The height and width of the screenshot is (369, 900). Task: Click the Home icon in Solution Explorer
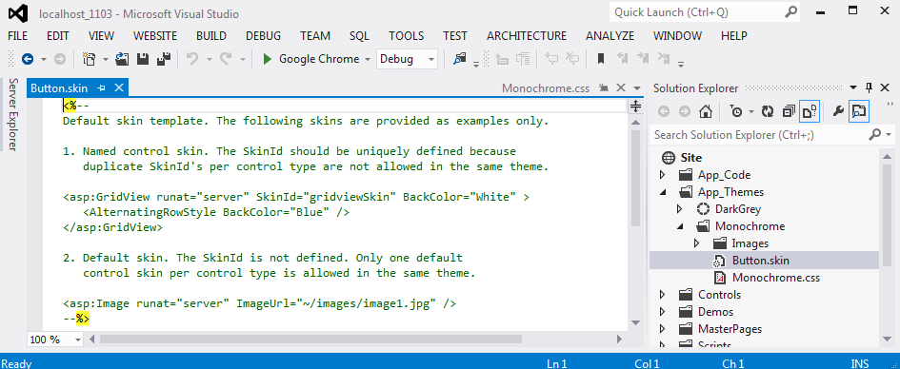tap(706, 111)
